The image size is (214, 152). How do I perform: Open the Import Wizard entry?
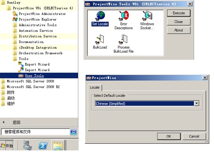coord(34,70)
